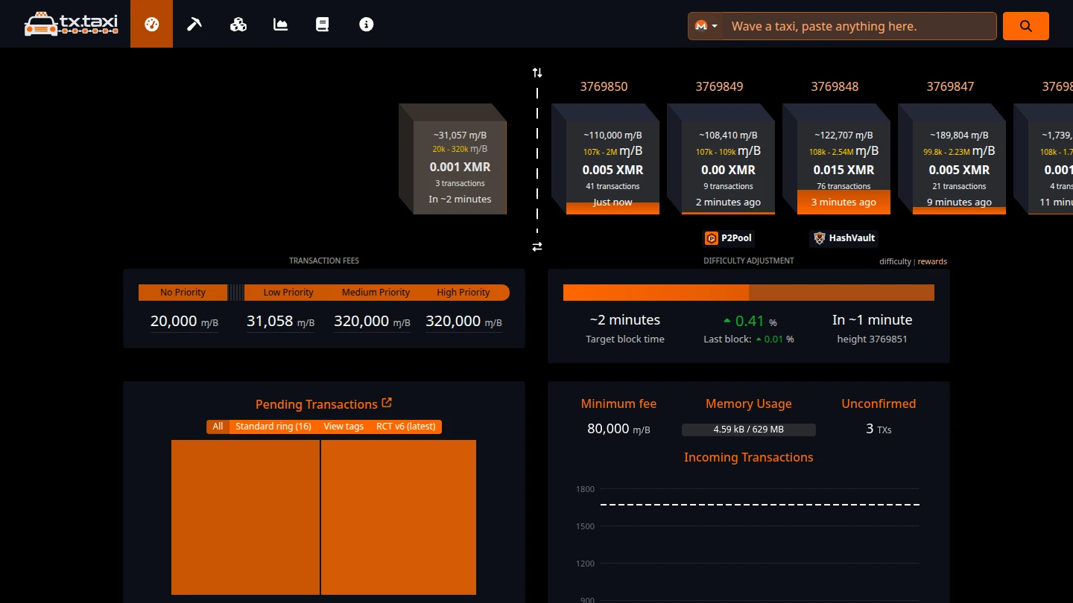Switch to rewards view
This screenshot has height=603, width=1073.
tap(932, 261)
